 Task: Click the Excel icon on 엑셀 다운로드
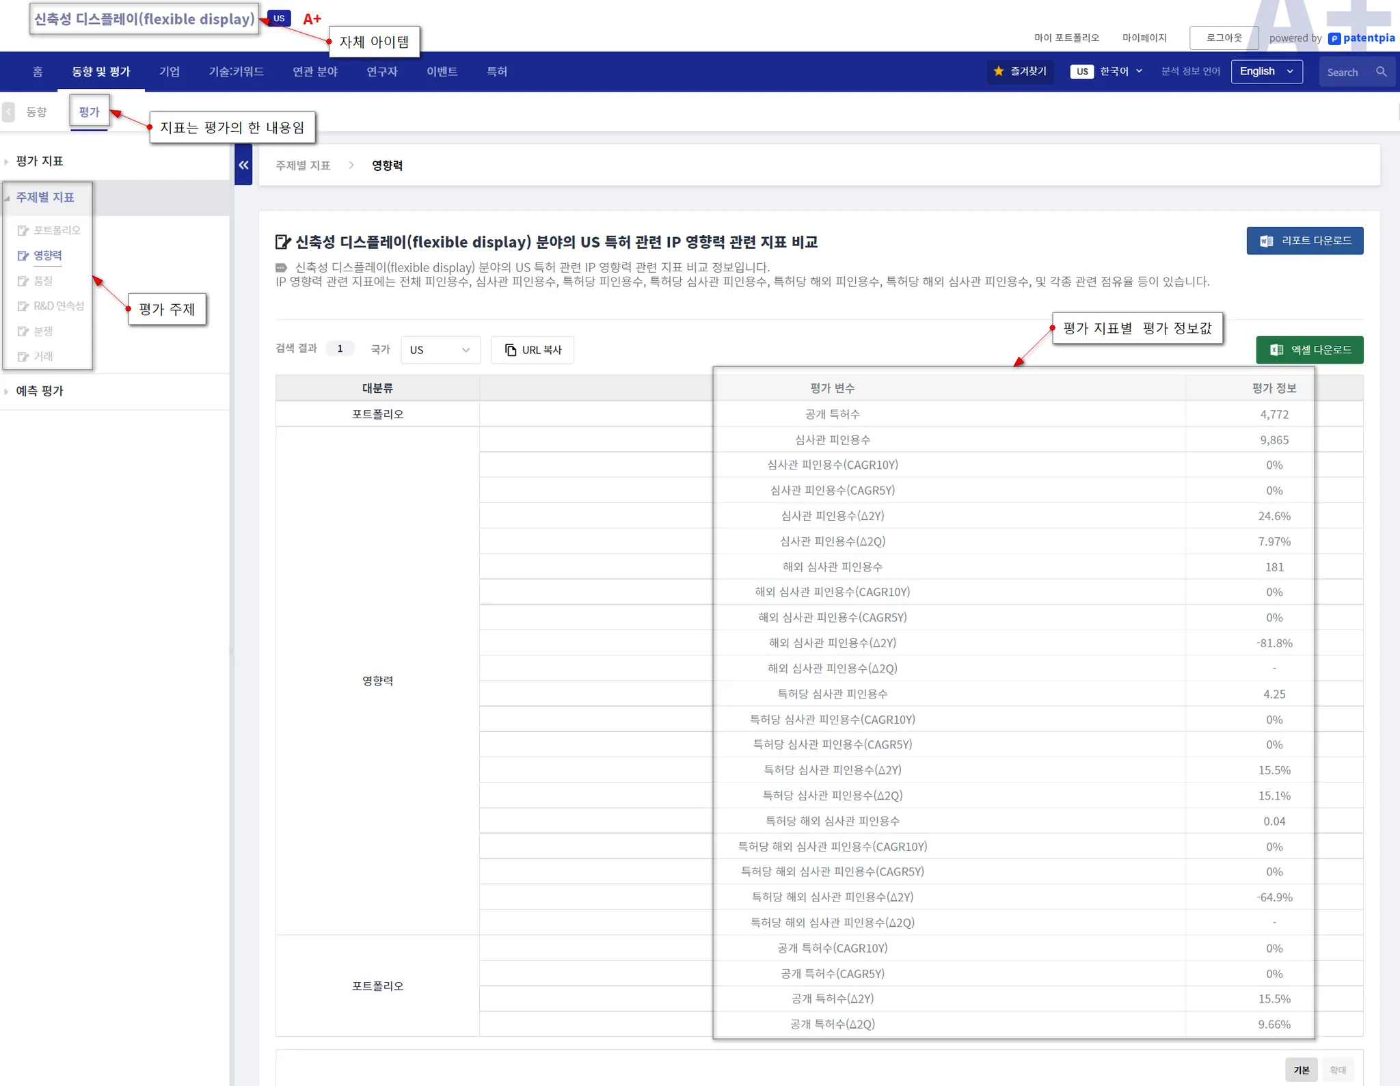click(1276, 350)
